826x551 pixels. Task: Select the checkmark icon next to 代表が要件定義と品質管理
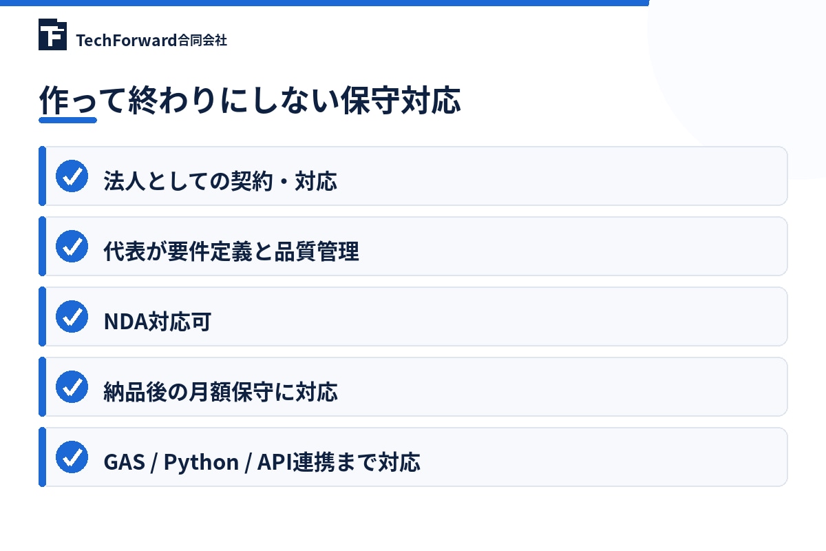pyautogui.click(x=72, y=247)
